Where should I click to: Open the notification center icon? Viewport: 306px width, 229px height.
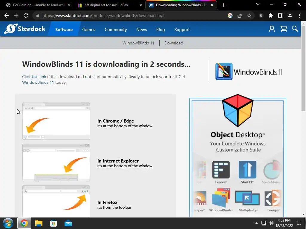tap(299, 223)
